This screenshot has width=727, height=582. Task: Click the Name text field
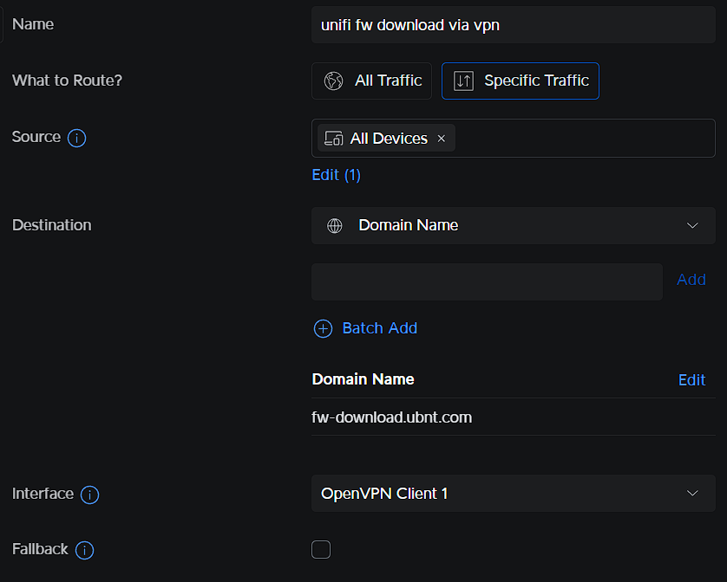tap(513, 25)
